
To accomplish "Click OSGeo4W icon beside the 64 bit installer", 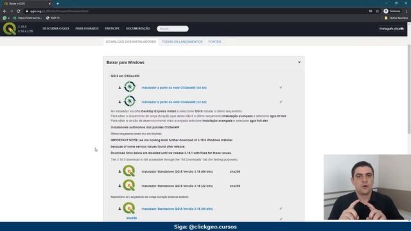I will (130, 87).
